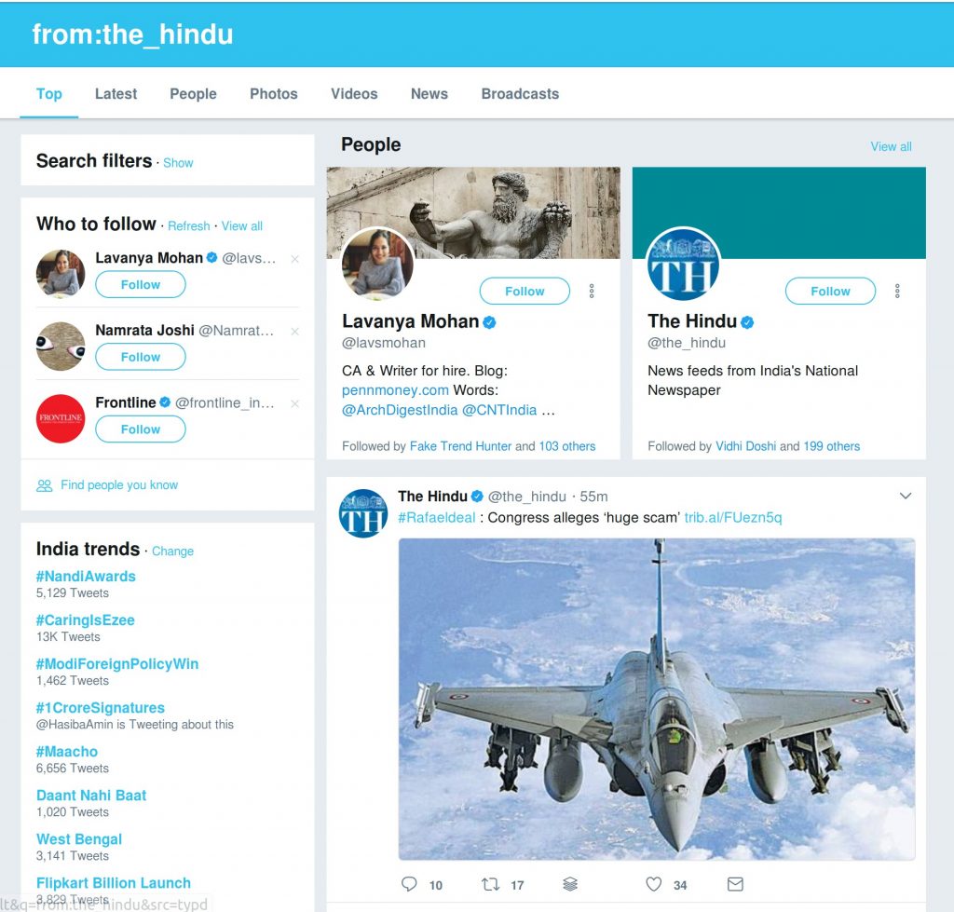Open the Rafale fighter jet image
Image resolution: width=954 pixels, height=912 pixels.
tap(656, 699)
